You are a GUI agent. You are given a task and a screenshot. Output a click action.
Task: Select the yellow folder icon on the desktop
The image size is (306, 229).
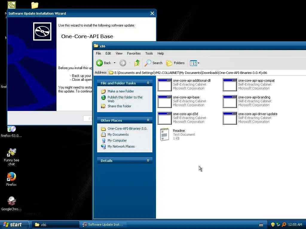[x=35, y=5]
